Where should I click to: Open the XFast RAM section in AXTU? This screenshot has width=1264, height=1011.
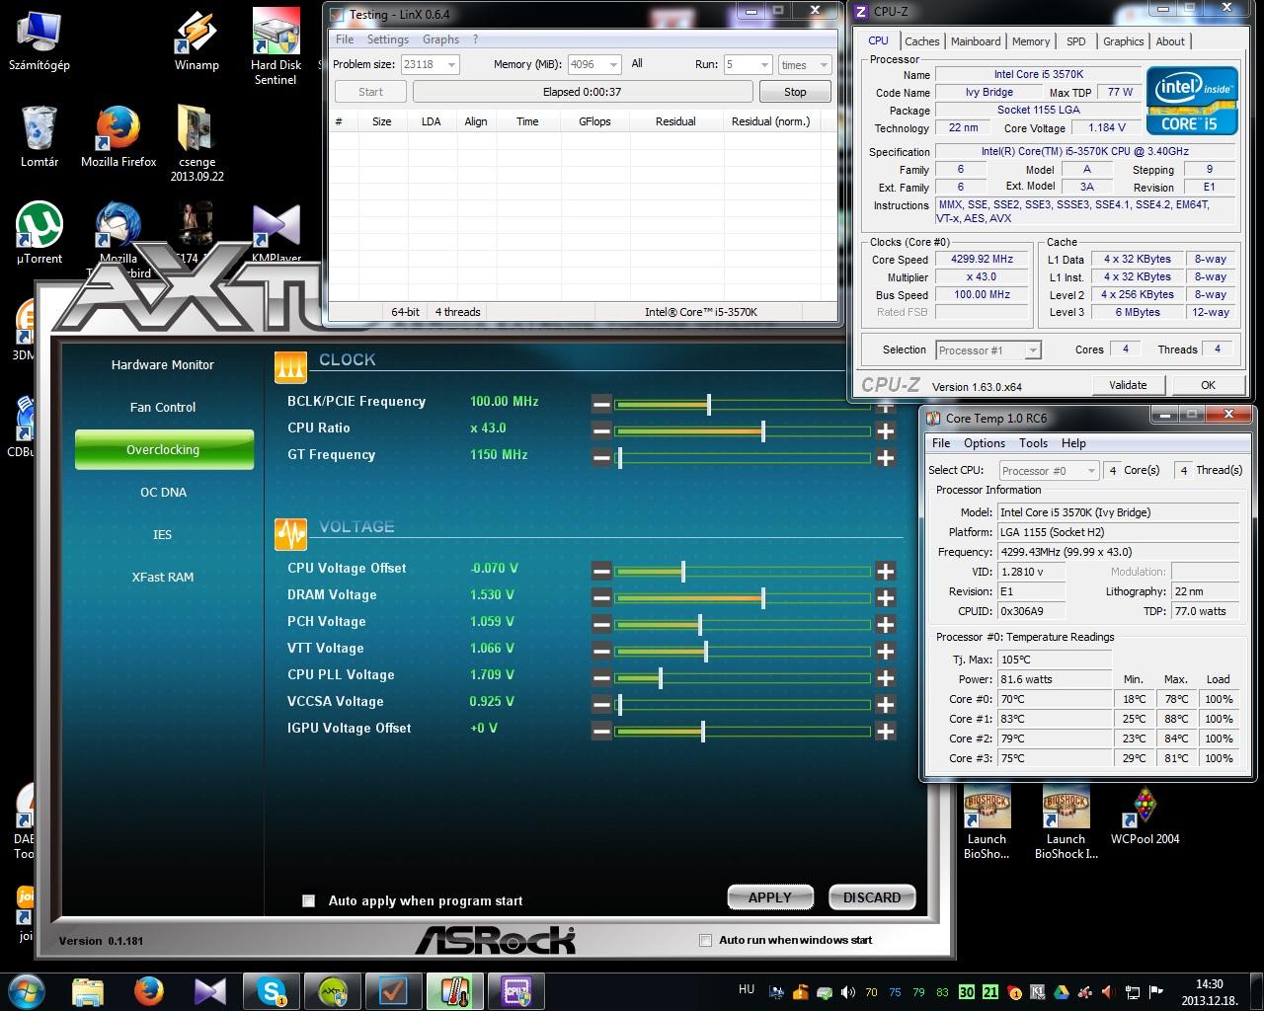click(163, 577)
